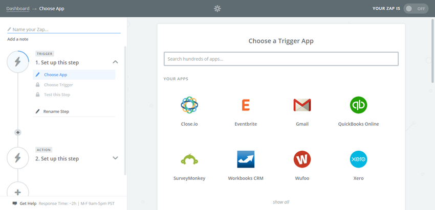The width and height of the screenshot is (435, 210).
Task: Choose the Eventbrite app icon
Action: click(x=246, y=105)
